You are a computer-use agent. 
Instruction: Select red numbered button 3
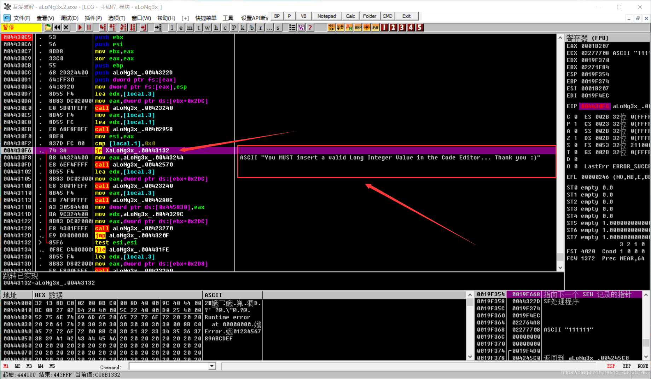pos(402,27)
